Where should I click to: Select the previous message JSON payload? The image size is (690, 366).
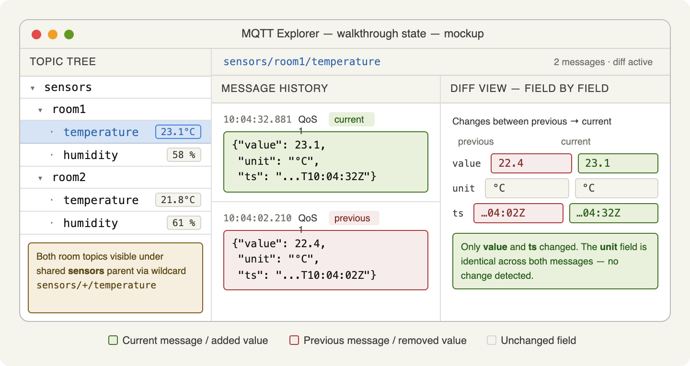[x=326, y=260]
